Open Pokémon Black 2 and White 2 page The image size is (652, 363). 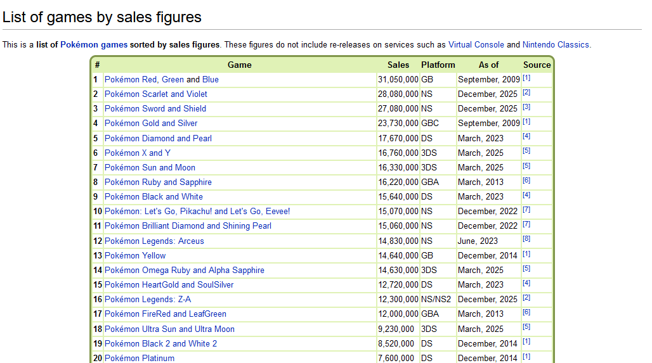pyautogui.click(x=161, y=343)
